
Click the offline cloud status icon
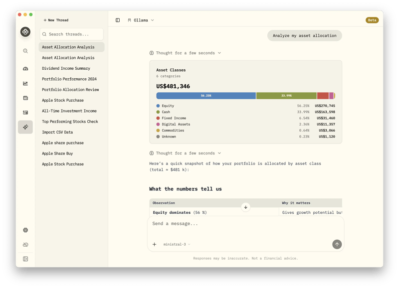coord(25,245)
